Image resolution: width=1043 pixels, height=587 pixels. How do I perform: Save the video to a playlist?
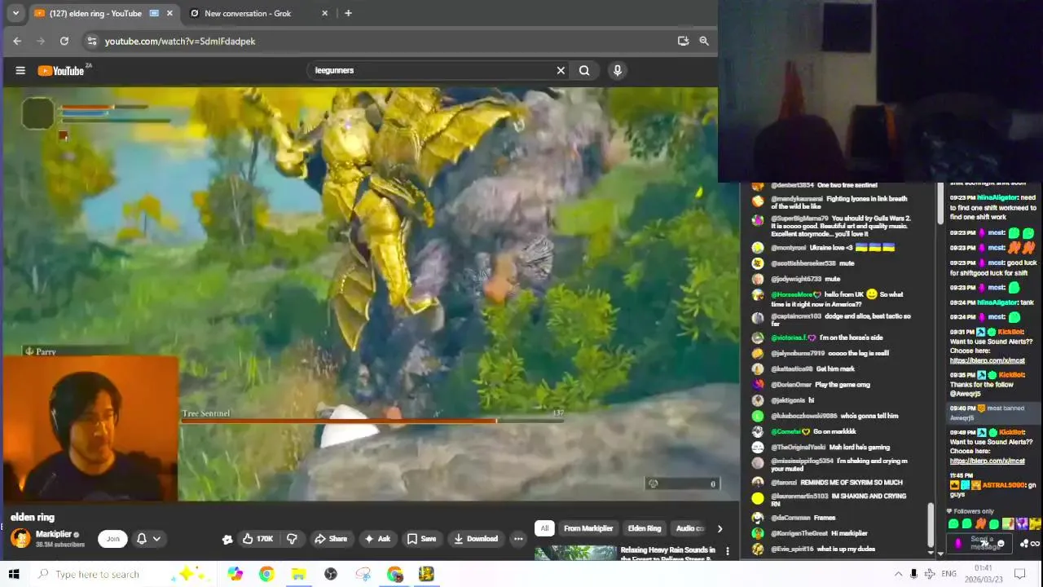[x=421, y=538]
